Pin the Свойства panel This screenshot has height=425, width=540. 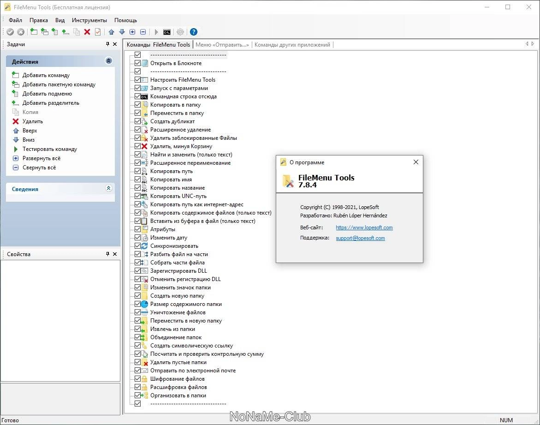point(107,254)
